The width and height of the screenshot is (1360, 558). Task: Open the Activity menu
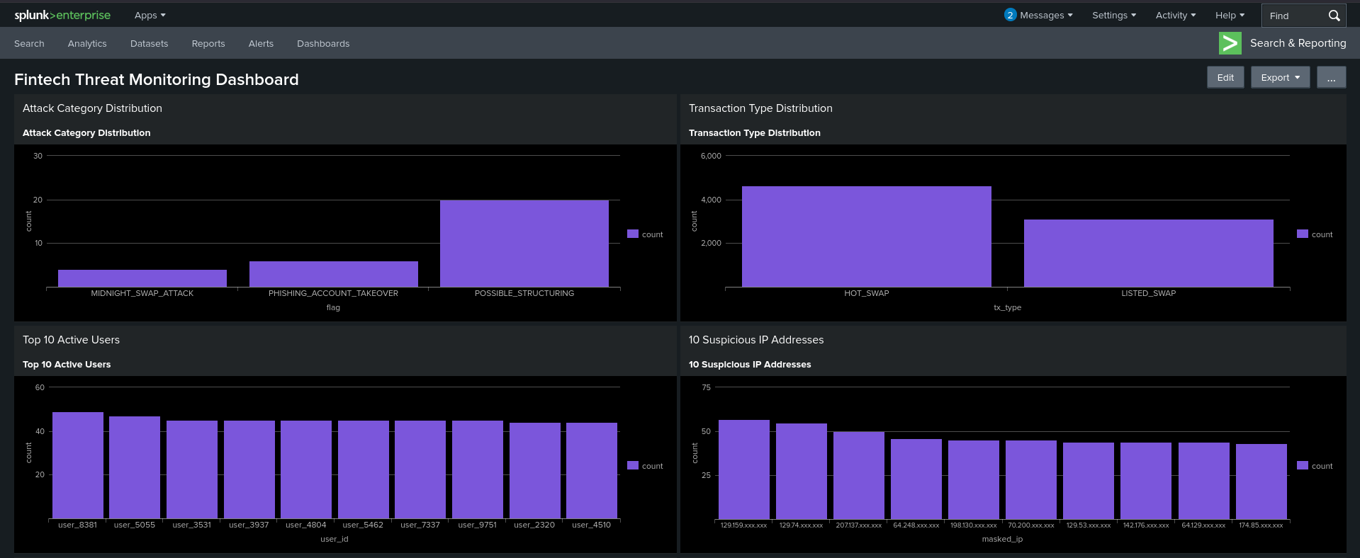click(1175, 15)
